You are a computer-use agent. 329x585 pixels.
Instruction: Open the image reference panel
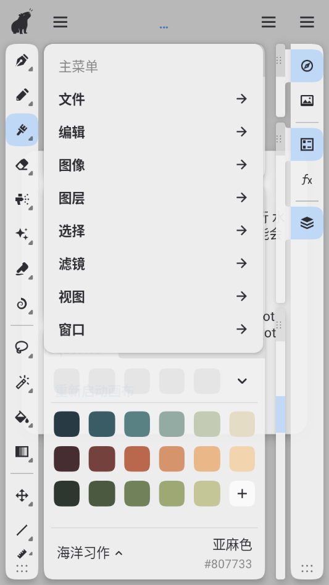[307, 101]
